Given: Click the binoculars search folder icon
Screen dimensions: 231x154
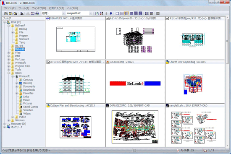Looking at the screenshot, I should 15,13.
